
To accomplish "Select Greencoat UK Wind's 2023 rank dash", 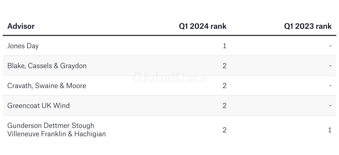I will (x=330, y=105).
